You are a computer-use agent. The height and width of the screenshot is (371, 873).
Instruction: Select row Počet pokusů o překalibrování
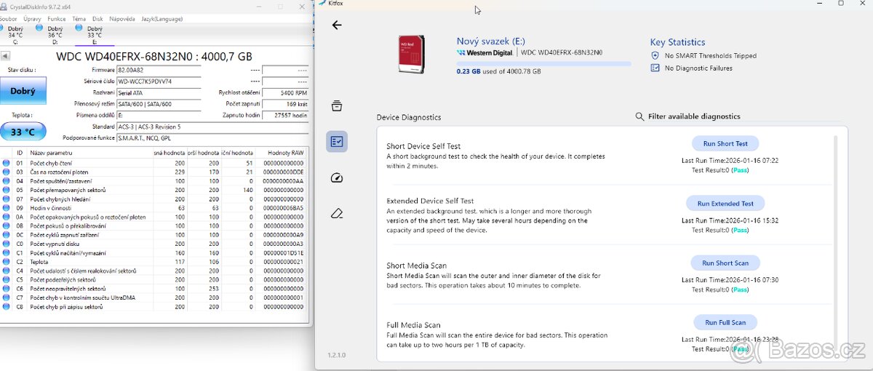click(154, 226)
